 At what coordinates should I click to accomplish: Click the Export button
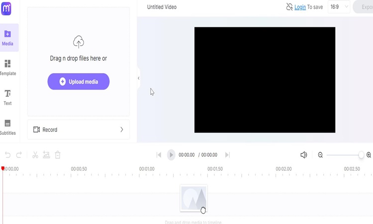click(363, 7)
